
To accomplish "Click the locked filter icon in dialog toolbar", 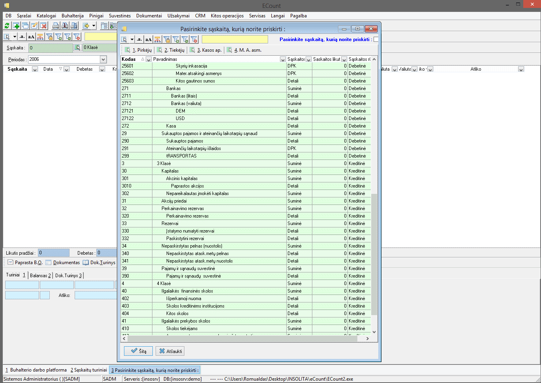I will [167, 39].
